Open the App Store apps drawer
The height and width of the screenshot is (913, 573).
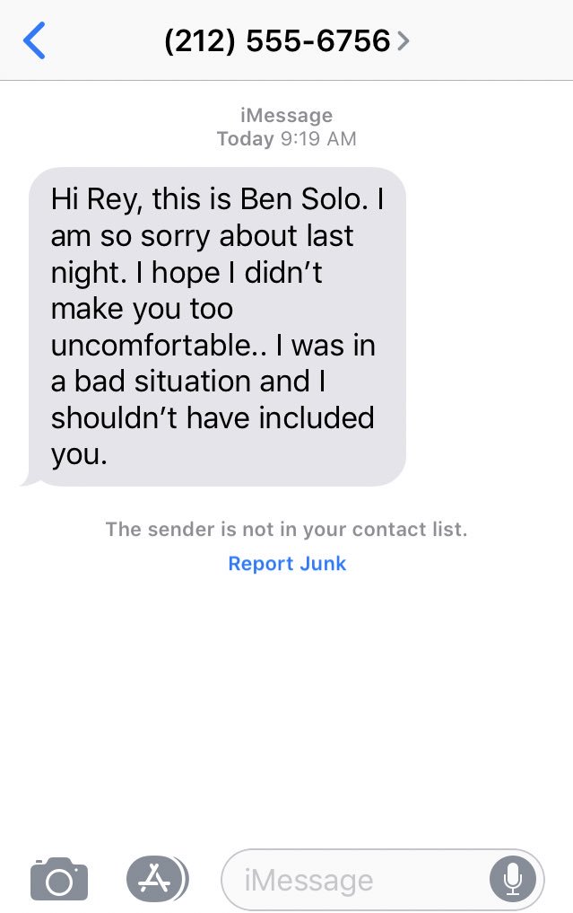tap(154, 879)
